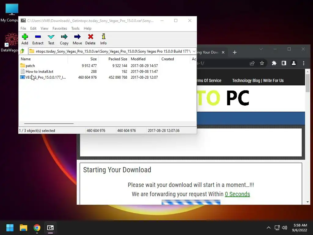Click the 7-Zip horizontal scrollbar
313x235 pixels.
pyautogui.click(x=49, y=124)
